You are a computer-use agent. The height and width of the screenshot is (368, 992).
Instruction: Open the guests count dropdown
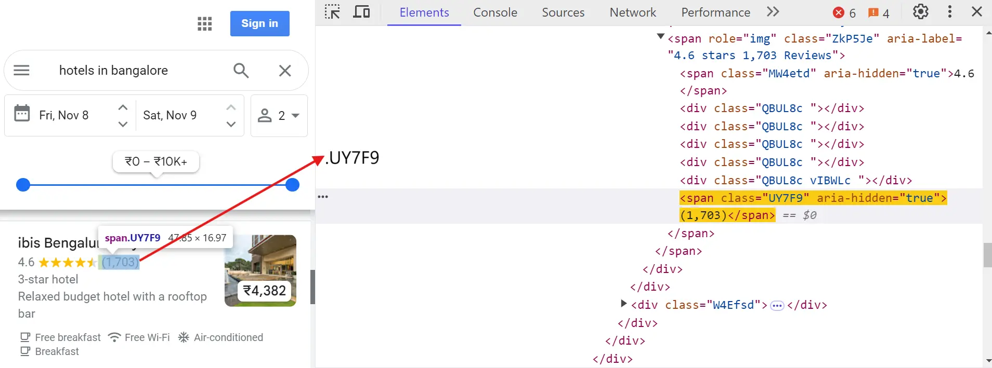coord(279,115)
